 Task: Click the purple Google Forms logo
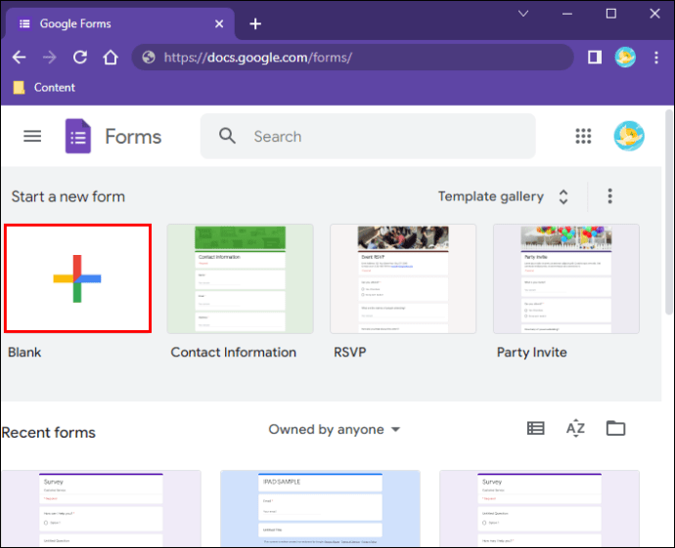[78, 136]
